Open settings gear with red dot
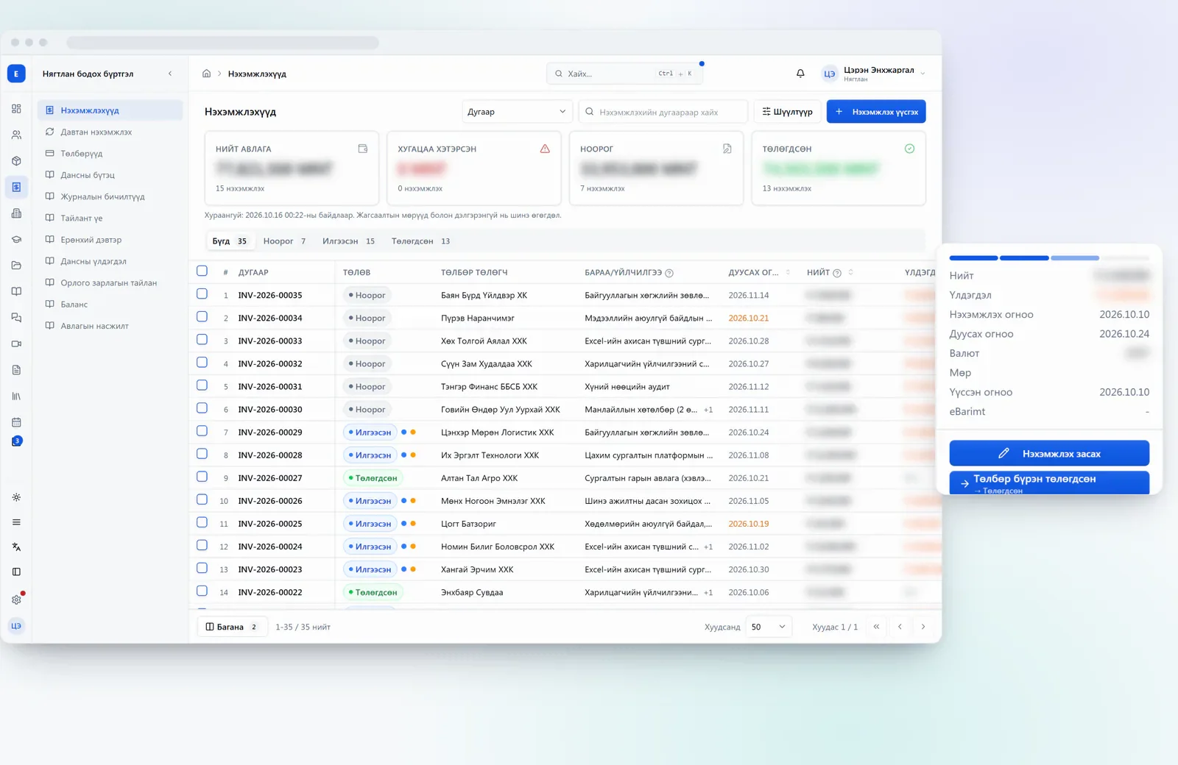 pos(16,599)
